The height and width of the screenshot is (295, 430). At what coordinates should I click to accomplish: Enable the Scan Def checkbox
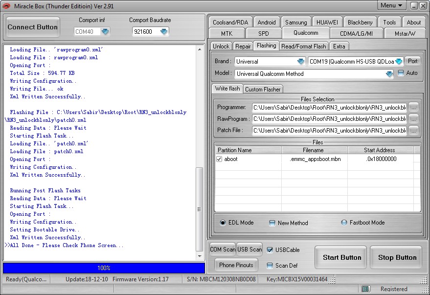pos(270,265)
